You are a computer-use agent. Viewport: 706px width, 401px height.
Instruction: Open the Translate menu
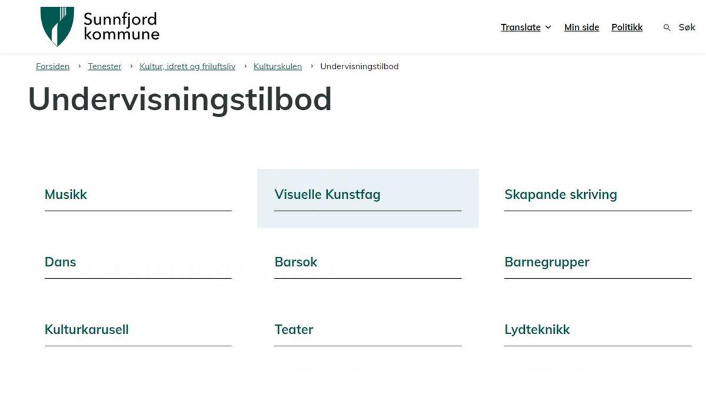[521, 27]
